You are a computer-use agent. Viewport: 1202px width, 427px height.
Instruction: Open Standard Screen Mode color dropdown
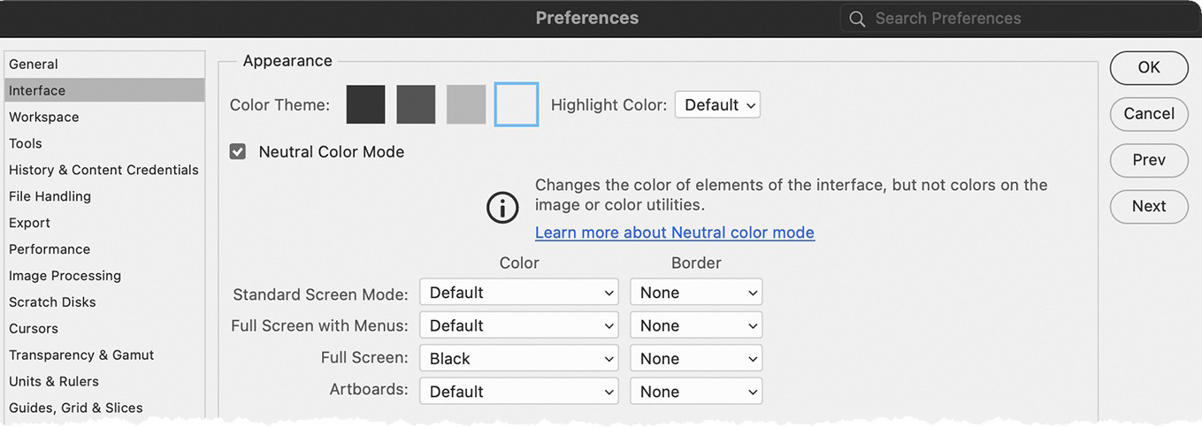tap(519, 293)
